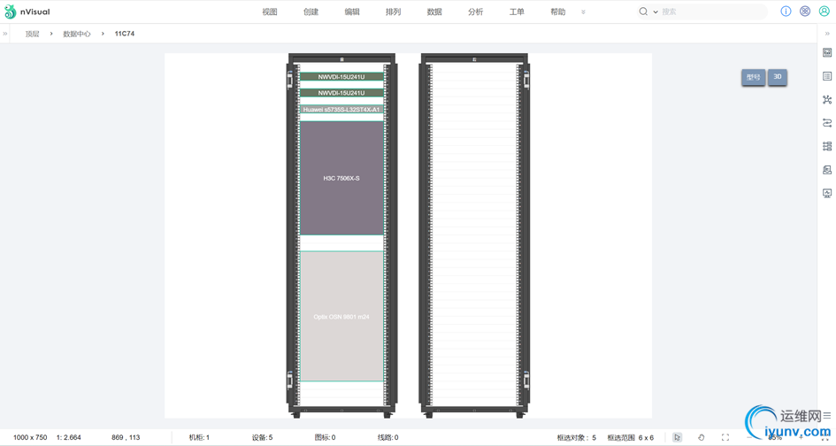Expand the overflow menu chevron after 帮助
Viewport: 836px width, 446px height.
pyautogui.click(x=583, y=12)
